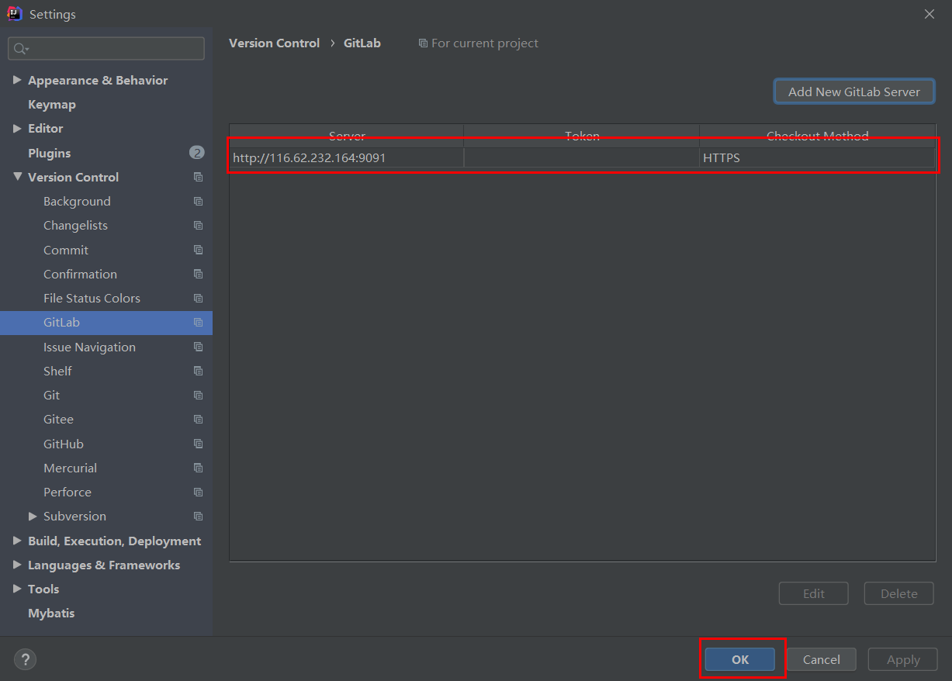Click the Checkout Method column header
The image size is (952, 681).
click(818, 136)
